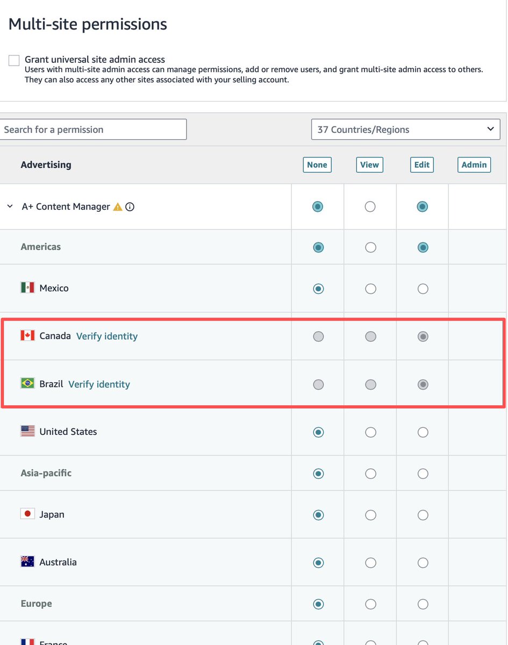This screenshot has height=645, width=508.
Task: Click the Canada flag icon
Action: click(27, 336)
